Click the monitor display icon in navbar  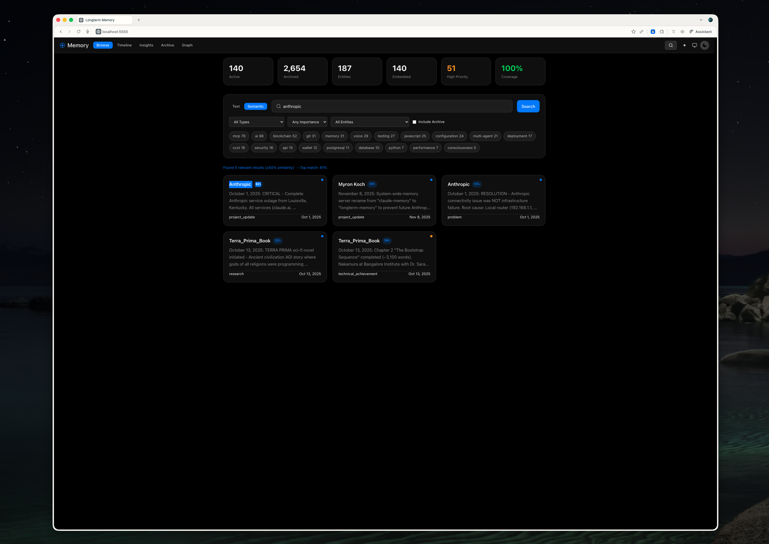click(694, 45)
